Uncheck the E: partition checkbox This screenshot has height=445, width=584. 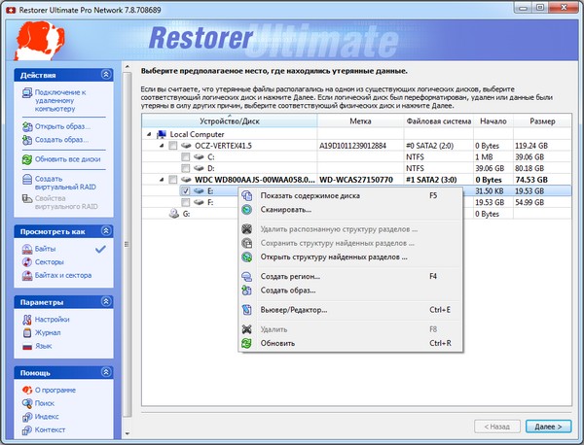(x=186, y=191)
